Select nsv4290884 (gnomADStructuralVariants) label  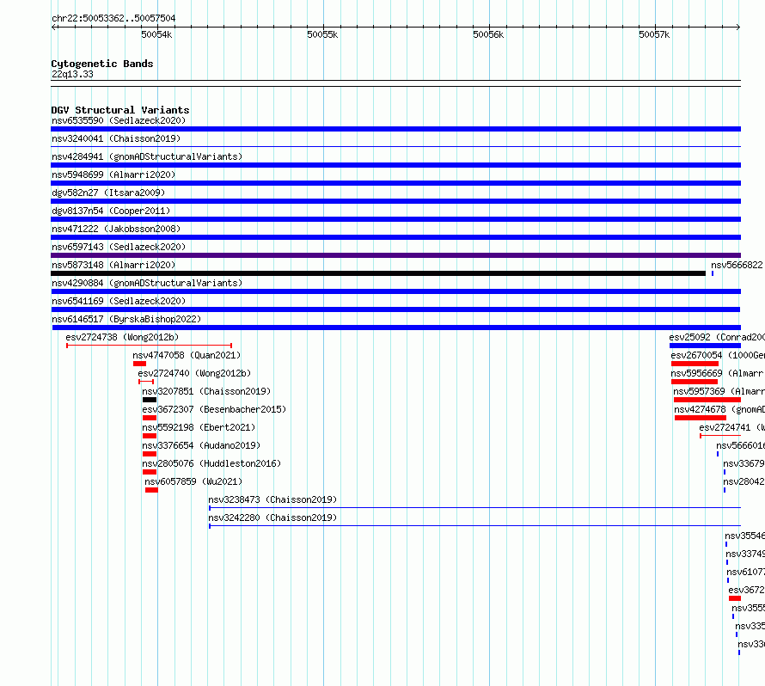coord(147,283)
